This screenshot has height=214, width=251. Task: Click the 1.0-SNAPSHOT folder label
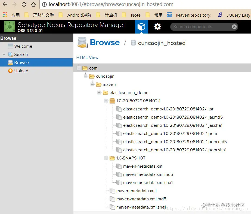coord(131,158)
